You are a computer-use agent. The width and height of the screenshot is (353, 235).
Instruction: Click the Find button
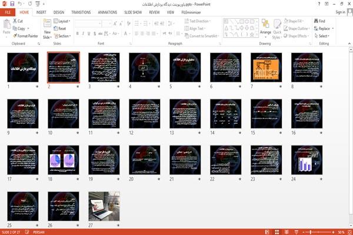point(319,21)
